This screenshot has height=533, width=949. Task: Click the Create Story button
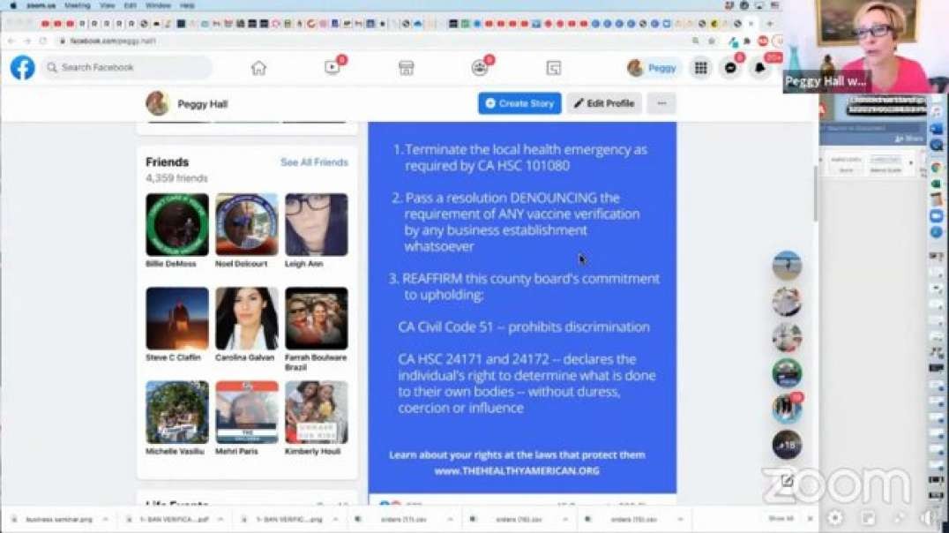pyautogui.click(x=519, y=103)
